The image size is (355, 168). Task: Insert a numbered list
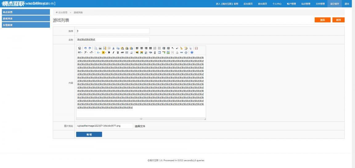pos(155,48)
